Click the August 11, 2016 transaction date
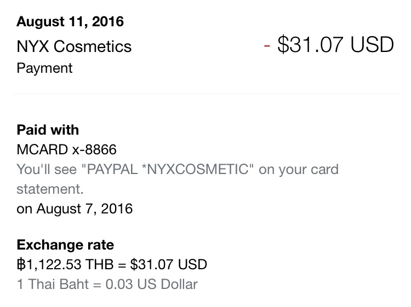This screenshot has height=307, width=411. click(70, 22)
